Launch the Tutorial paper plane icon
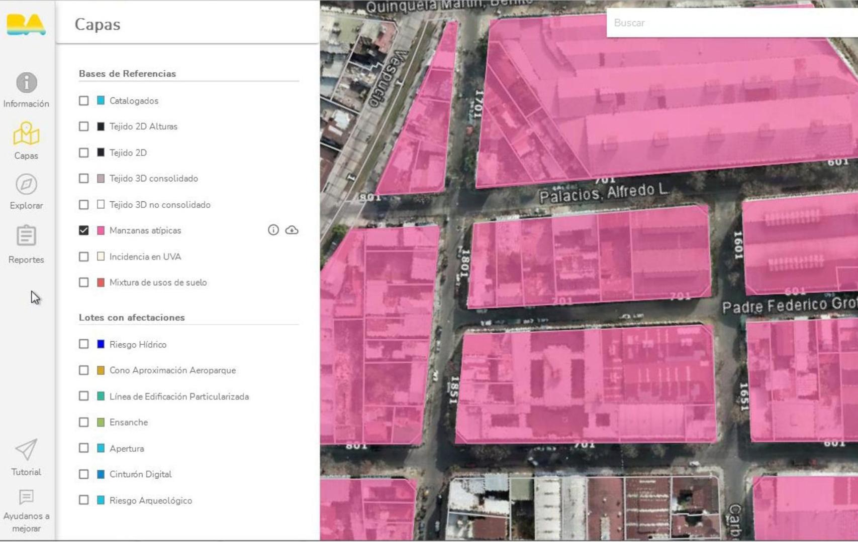The height and width of the screenshot is (542, 858). click(x=26, y=450)
